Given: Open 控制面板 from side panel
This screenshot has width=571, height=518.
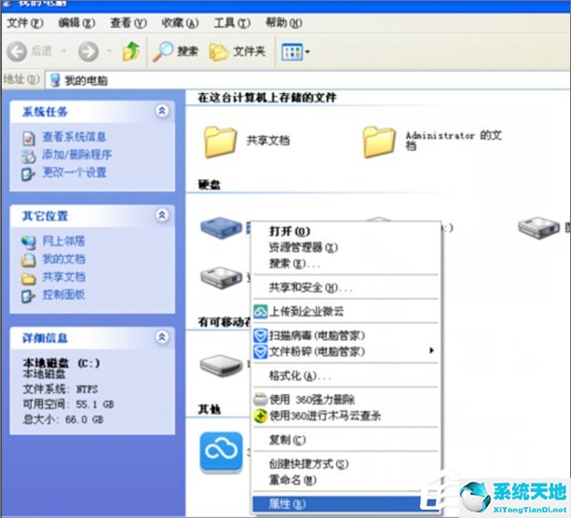Looking at the screenshot, I should coord(63,294).
